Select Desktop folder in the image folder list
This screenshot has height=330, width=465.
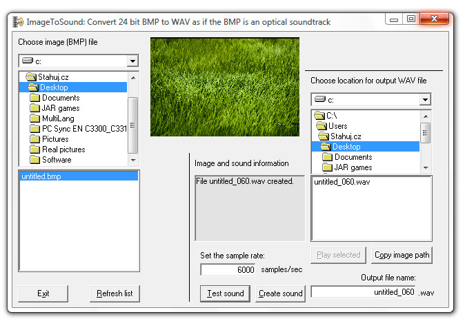tap(73, 87)
